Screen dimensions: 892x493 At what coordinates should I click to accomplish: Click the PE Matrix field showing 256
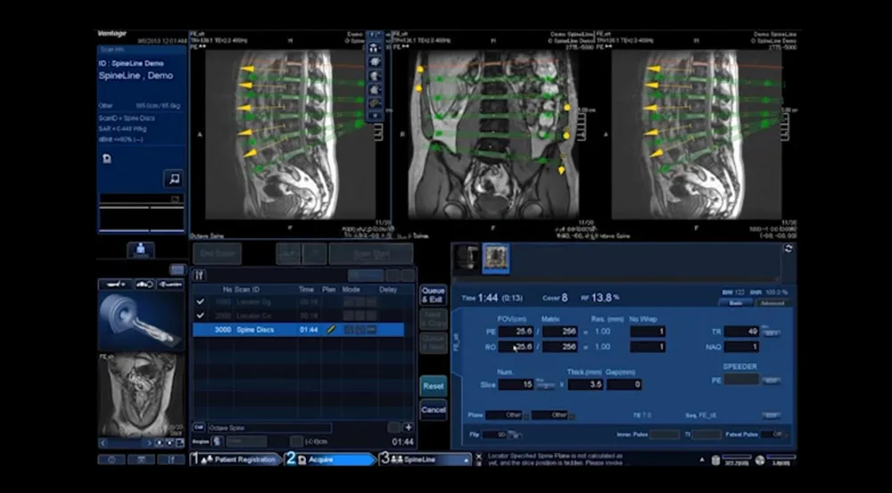click(560, 332)
